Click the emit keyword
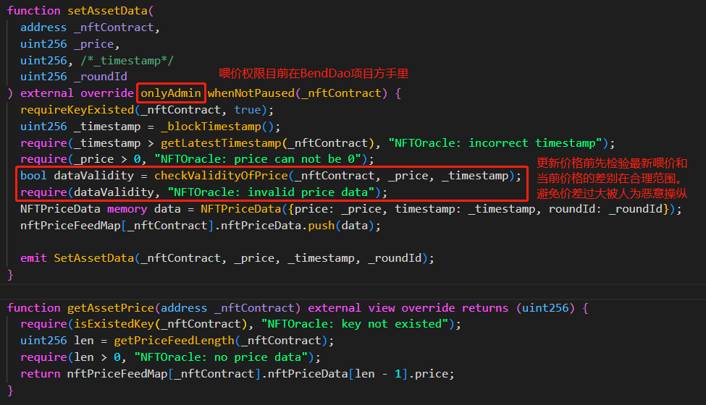The image size is (706, 405). [x=33, y=258]
